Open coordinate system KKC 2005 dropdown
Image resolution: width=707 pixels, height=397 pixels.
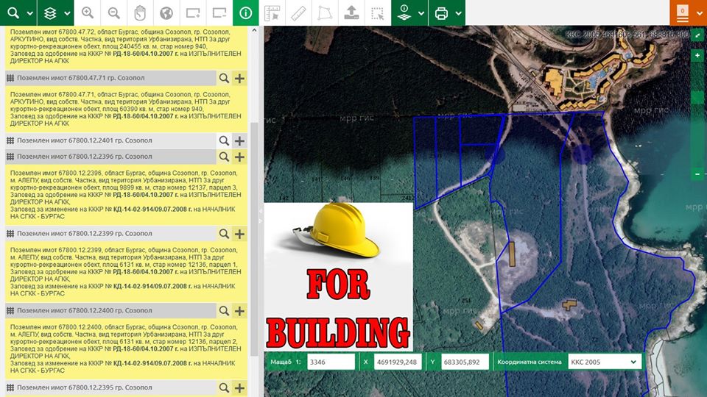click(x=602, y=362)
